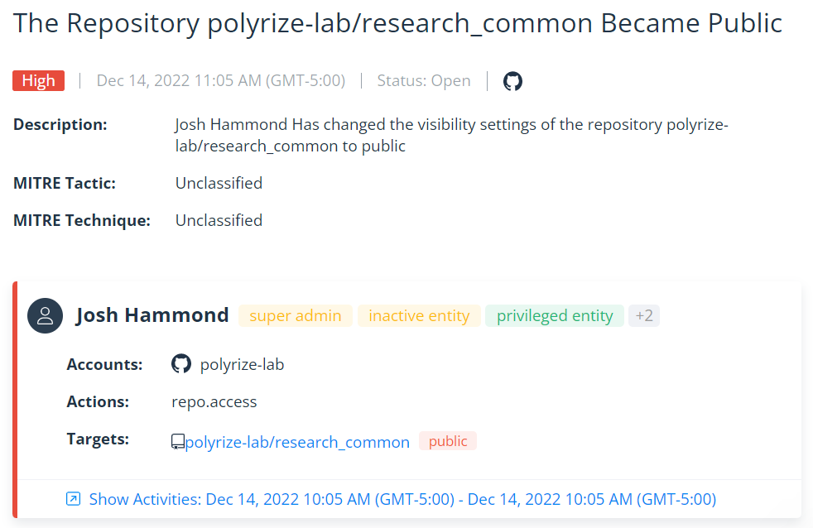Expand the +2 additional tags badge

point(644,315)
